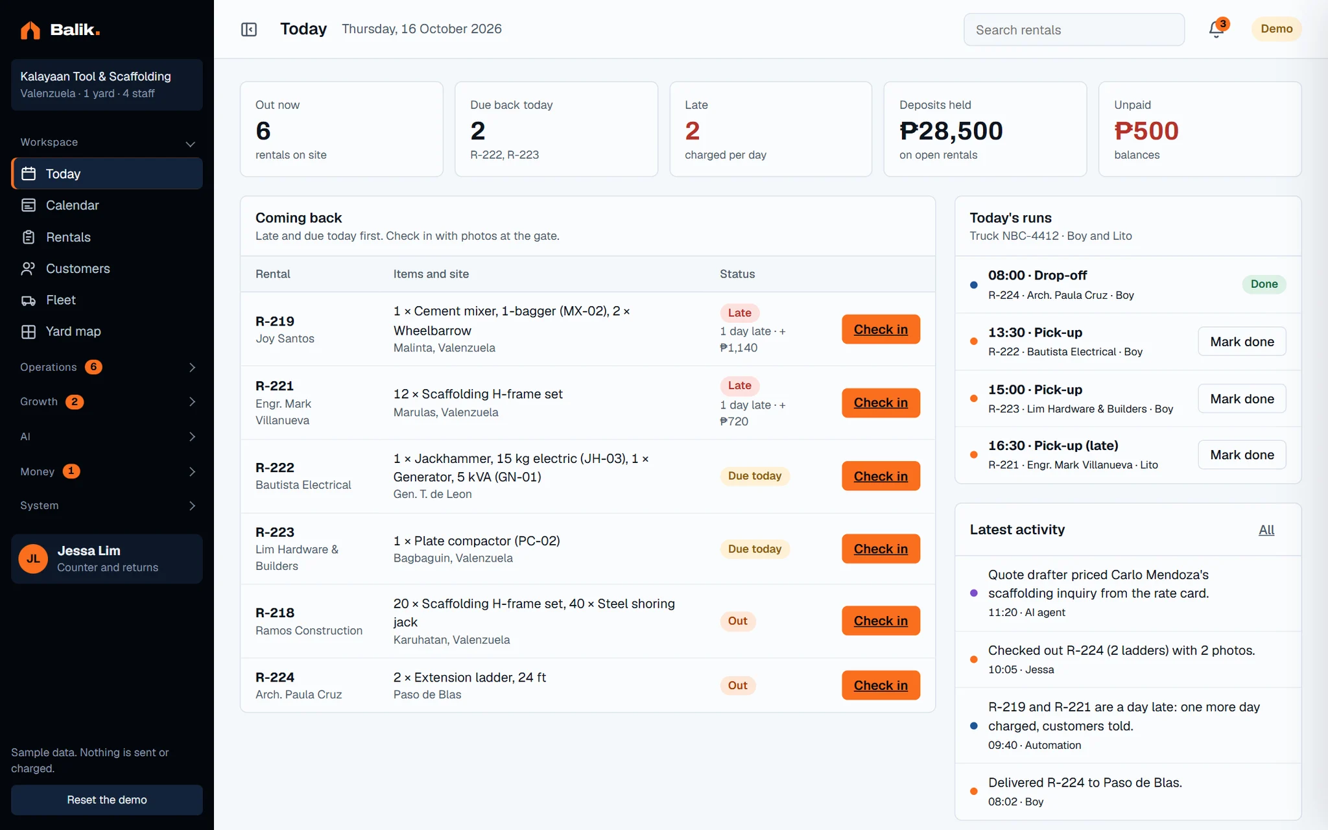Screen dimensions: 1328x830
Task: Click the Balik house logo icon
Action: click(30, 30)
